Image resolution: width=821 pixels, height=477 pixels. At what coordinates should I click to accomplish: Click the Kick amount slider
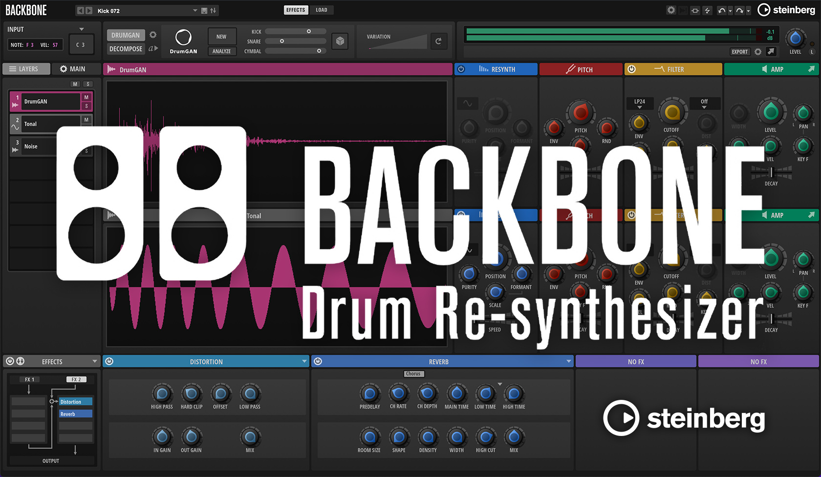pos(295,31)
